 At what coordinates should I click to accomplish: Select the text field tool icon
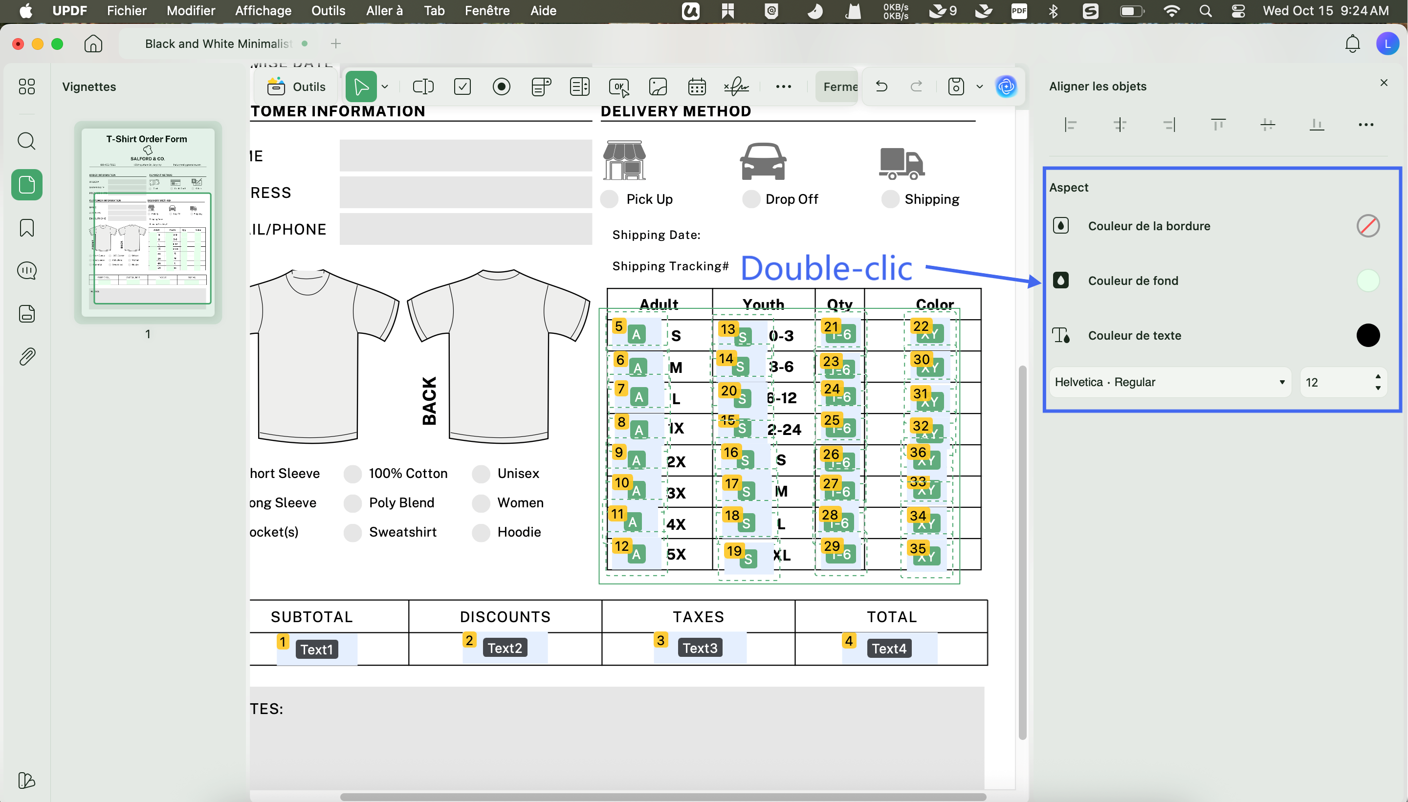(422, 87)
